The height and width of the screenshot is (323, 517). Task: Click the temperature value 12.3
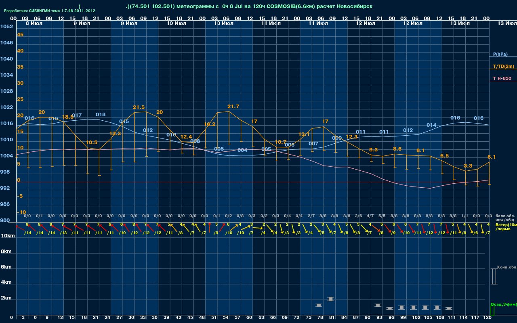click(x=352, y=137)
